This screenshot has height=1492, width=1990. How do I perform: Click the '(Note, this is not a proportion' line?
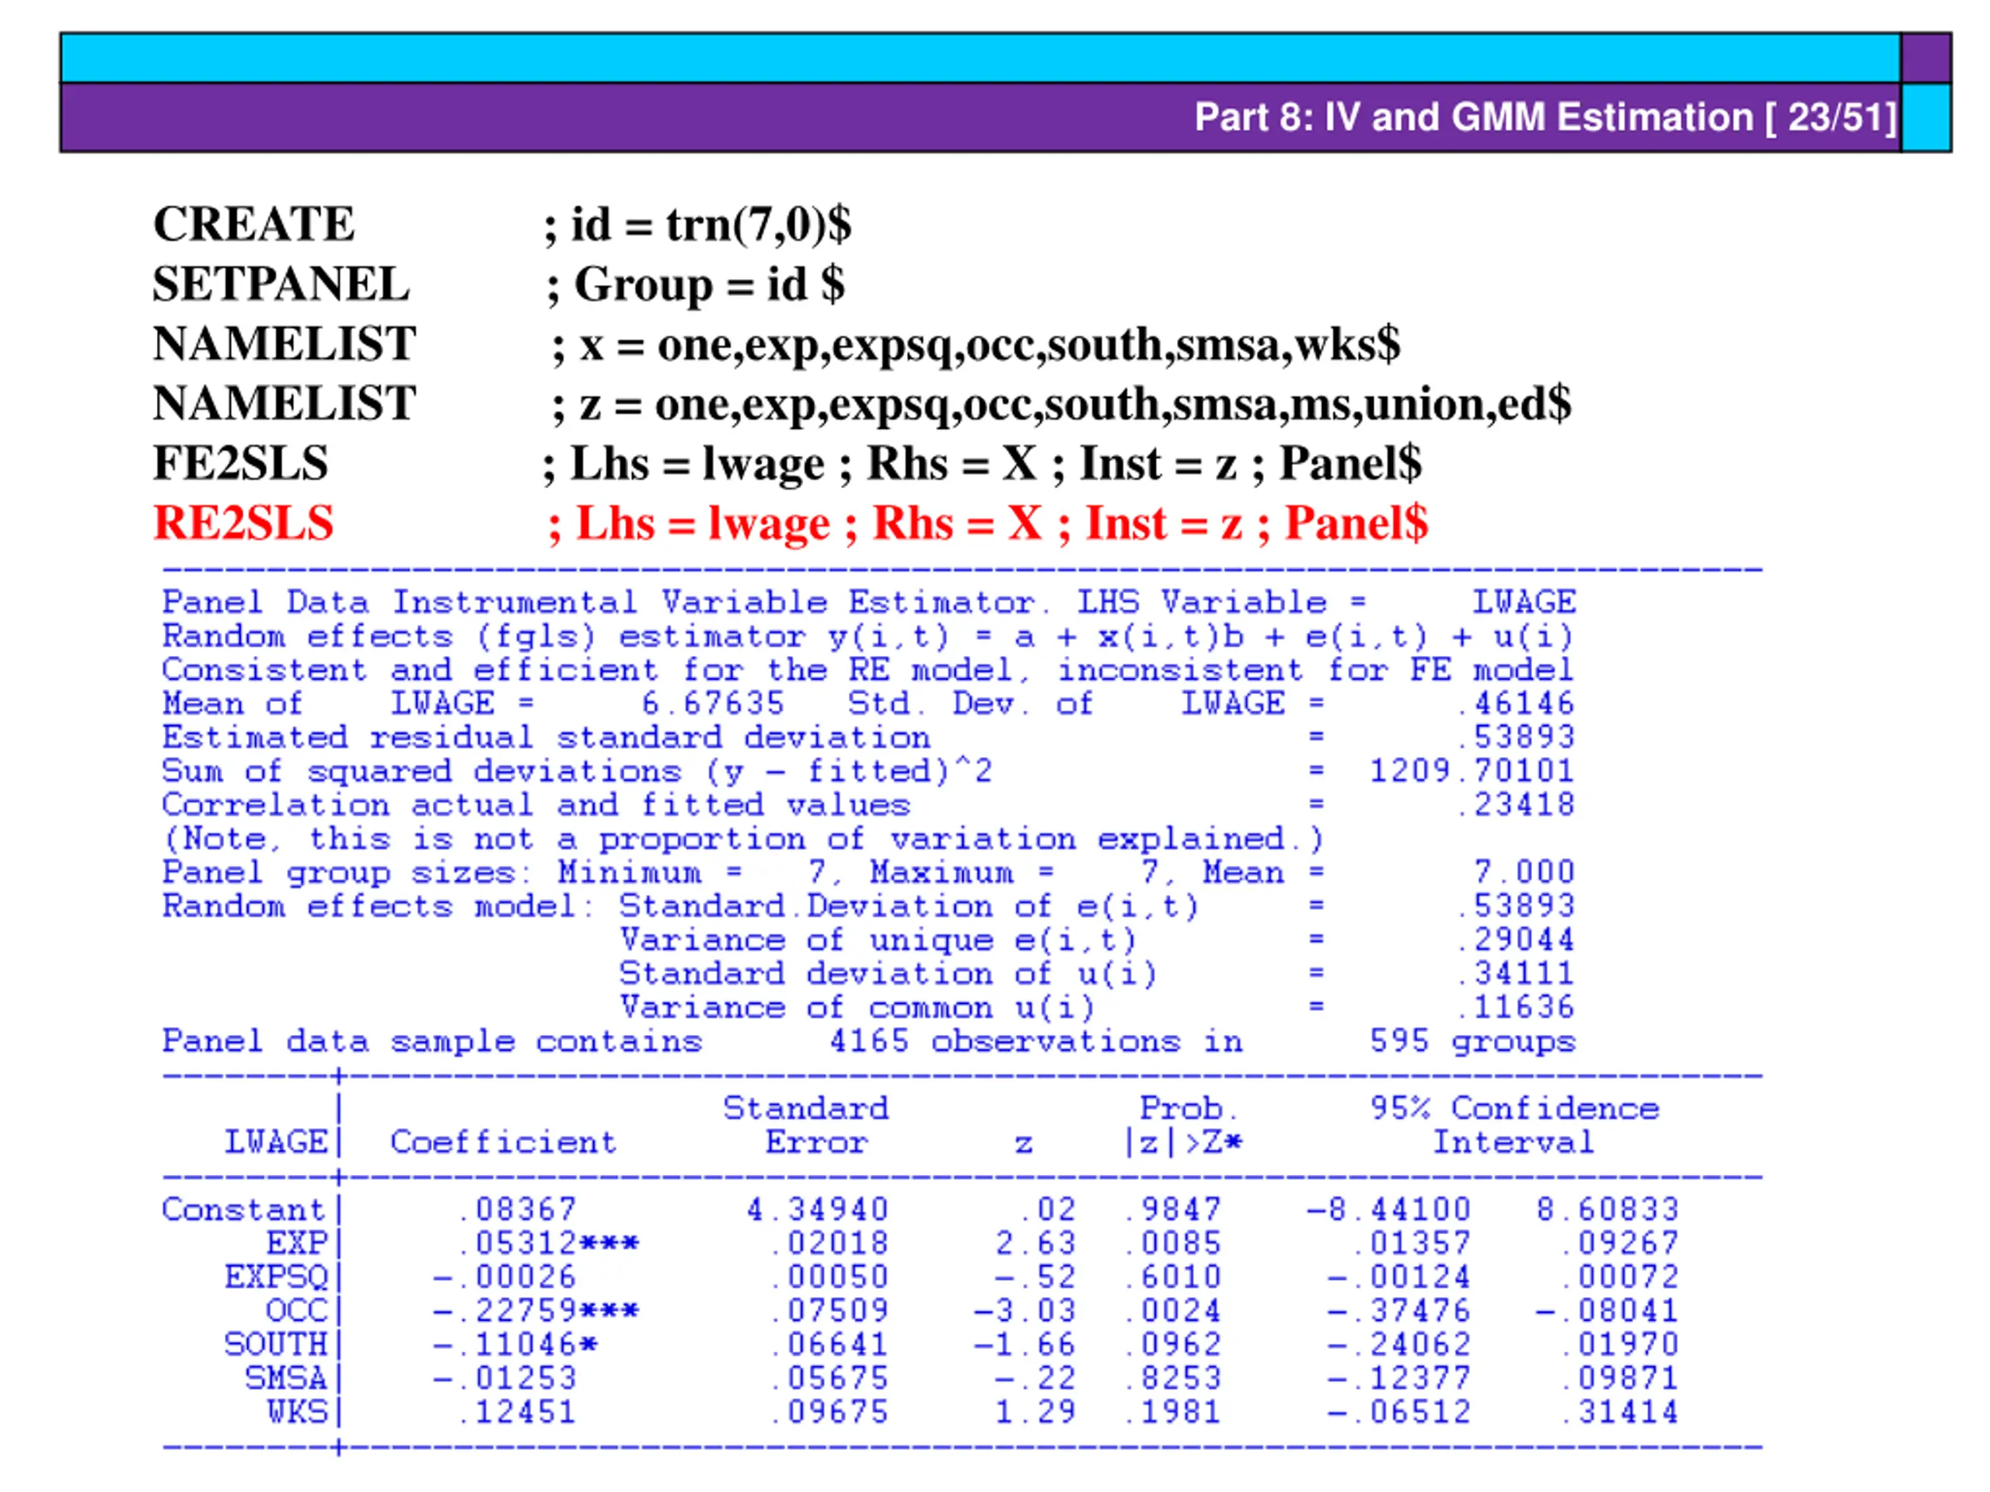coord(743,839)
